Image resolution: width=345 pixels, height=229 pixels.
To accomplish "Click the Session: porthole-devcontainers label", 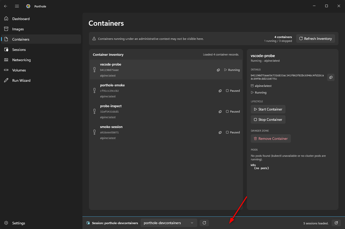I will (x=115, y=223).
